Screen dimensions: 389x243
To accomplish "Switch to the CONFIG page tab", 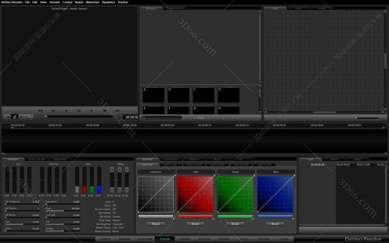I will [105, 239].
